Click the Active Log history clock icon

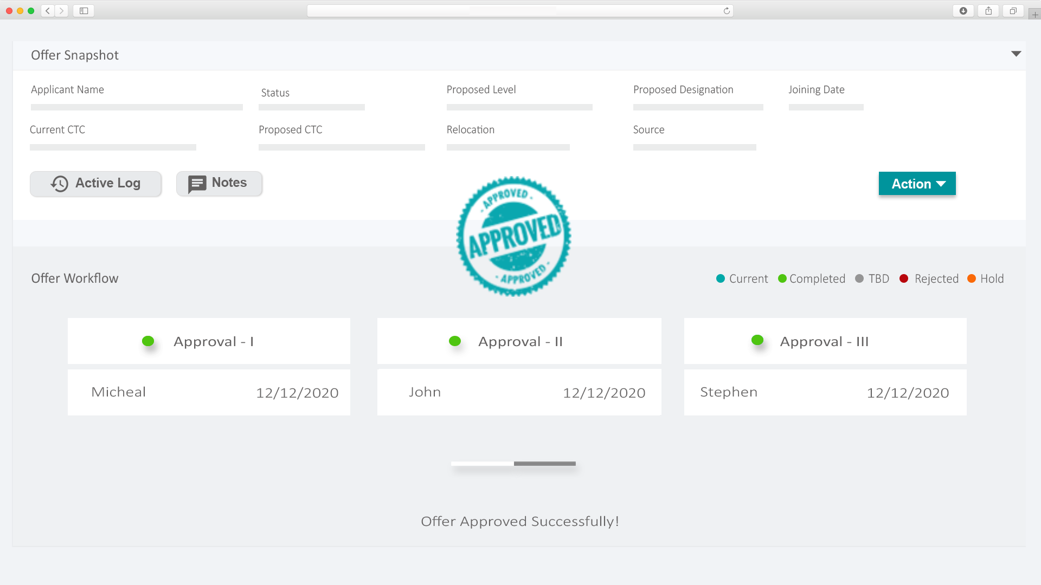click(x=60, y=184)
